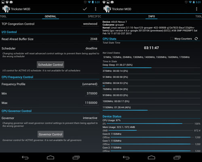Screen dimensions: 202x162
Task: Select the CPU Governor Control header
Action: pyautogui.click(x=17, y=111)
